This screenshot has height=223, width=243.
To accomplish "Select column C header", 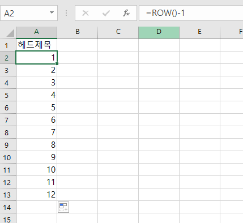I will point(118,32).
